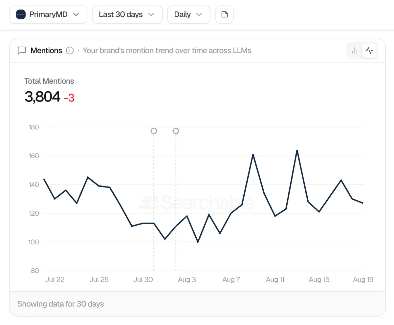Click the tallest peak on the line chart
The width and height of the screenshot is (394, 325).
pyautogui.click(x=297, y=150)
